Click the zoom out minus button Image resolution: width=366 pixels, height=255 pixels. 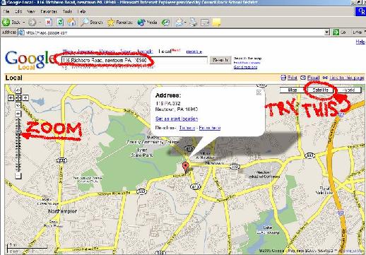click(x=18, y=176)
